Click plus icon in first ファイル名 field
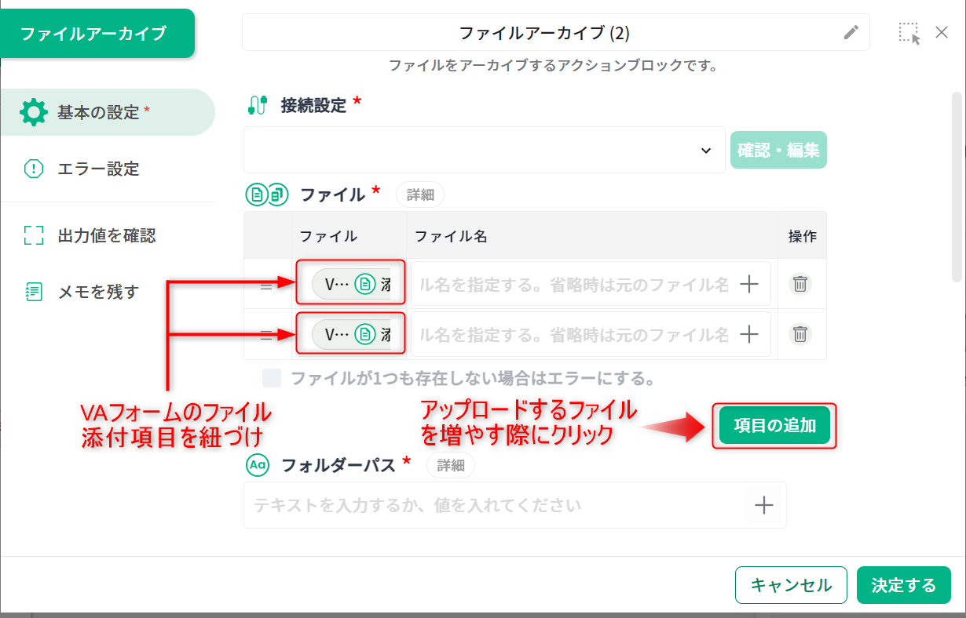Viewport: 966px width, 618px height. pos(749,284)
